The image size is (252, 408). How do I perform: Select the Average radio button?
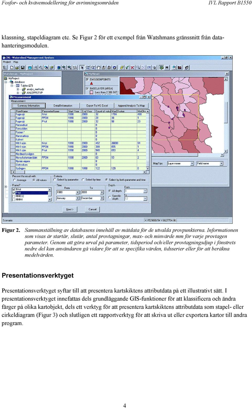click(14, 180)
